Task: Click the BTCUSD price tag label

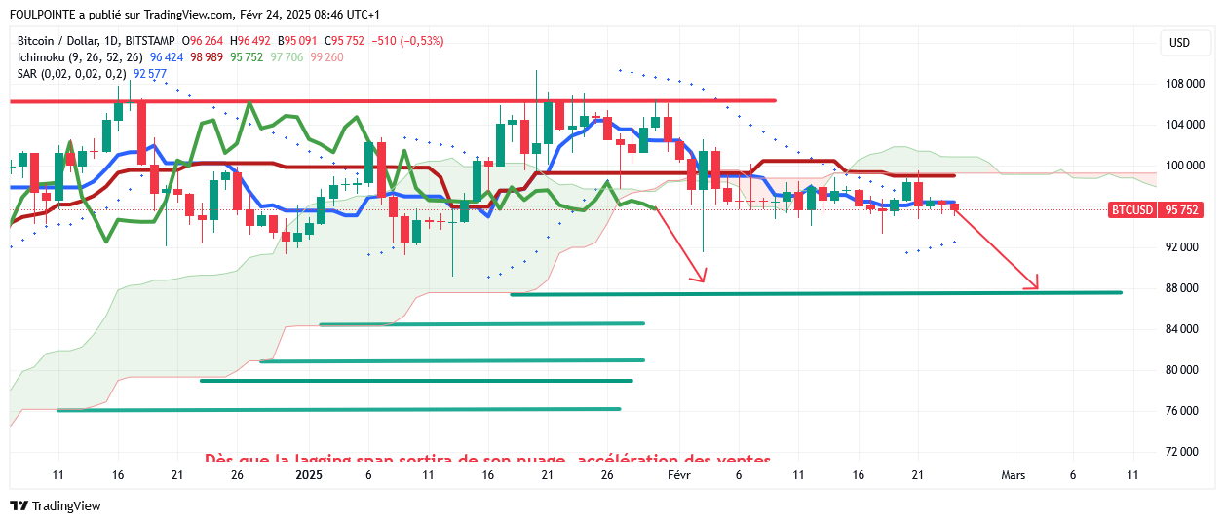Action: point(1132,209)
